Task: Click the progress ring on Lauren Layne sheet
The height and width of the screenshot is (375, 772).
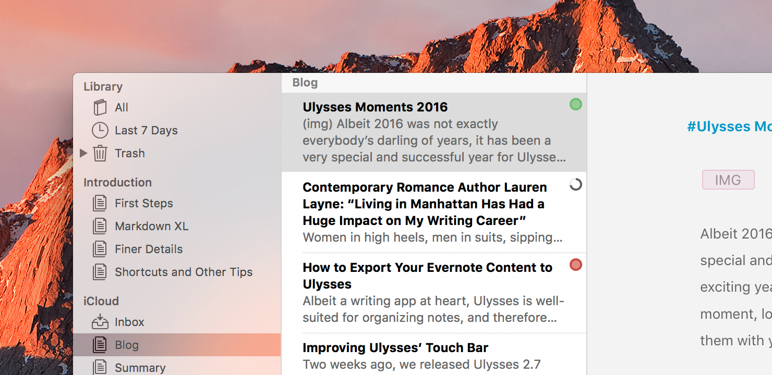Action: tap(575, 185)
